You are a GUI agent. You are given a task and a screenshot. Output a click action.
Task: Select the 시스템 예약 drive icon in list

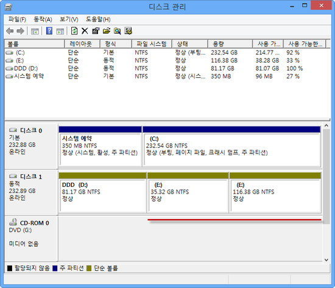9,77
